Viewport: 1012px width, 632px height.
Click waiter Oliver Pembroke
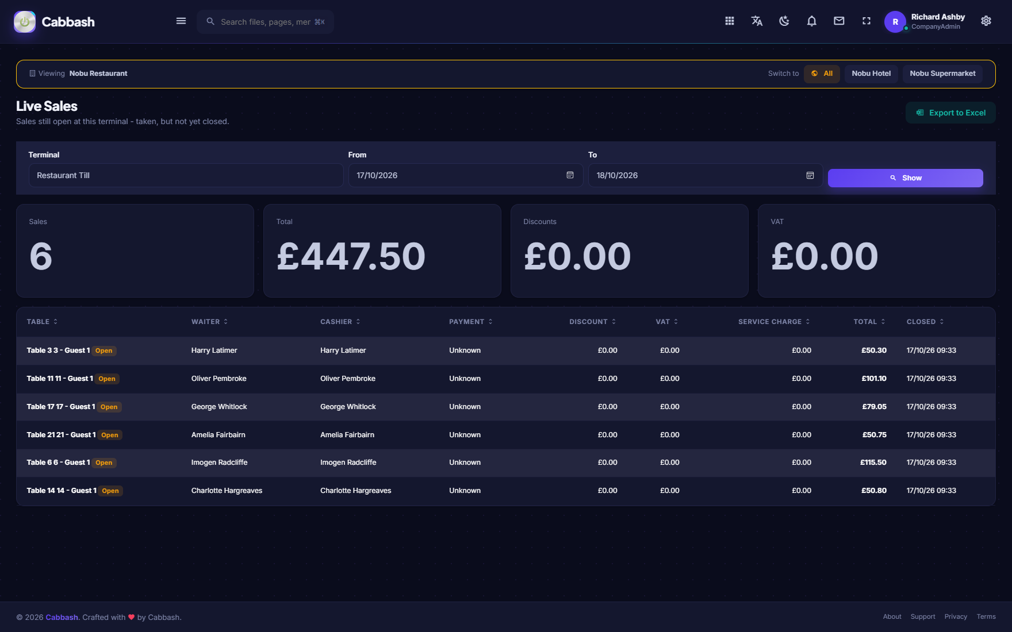click(218, 379)
